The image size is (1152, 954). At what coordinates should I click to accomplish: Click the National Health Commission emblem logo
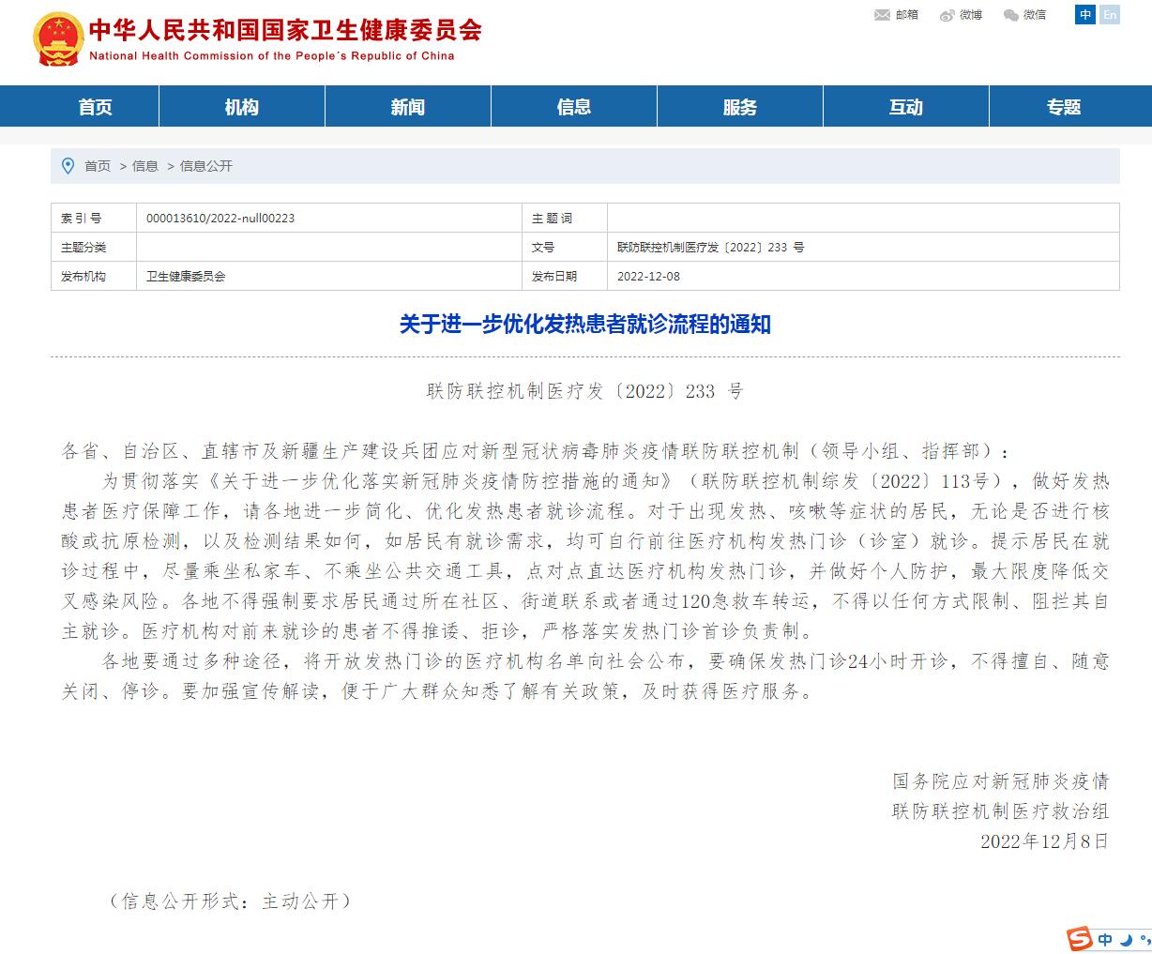coord(58,40)
